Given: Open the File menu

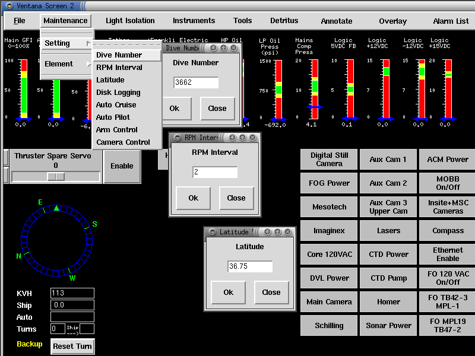Looking at the screenshot, I should point(20,21).
